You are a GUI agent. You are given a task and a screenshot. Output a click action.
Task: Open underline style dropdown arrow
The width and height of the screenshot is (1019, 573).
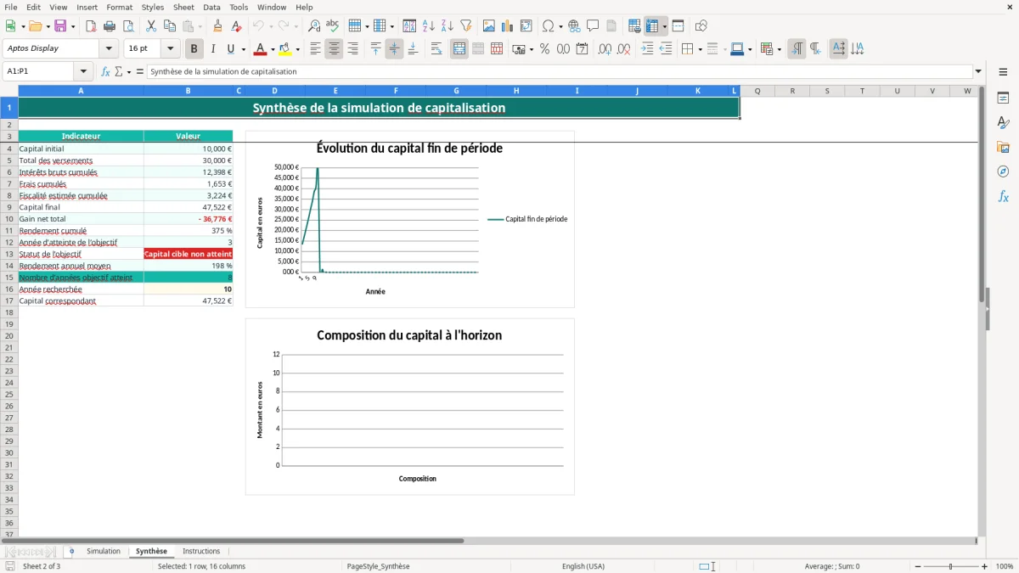point(243,49)
